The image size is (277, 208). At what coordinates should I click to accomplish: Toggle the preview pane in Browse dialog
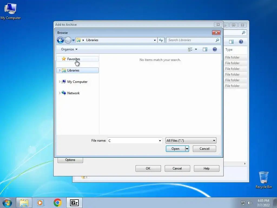[x=205, y=49]
